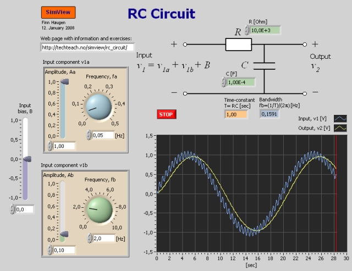352x271 pixels.
Task: Click the Input bias numeric field
Action: tap(24, 209)
